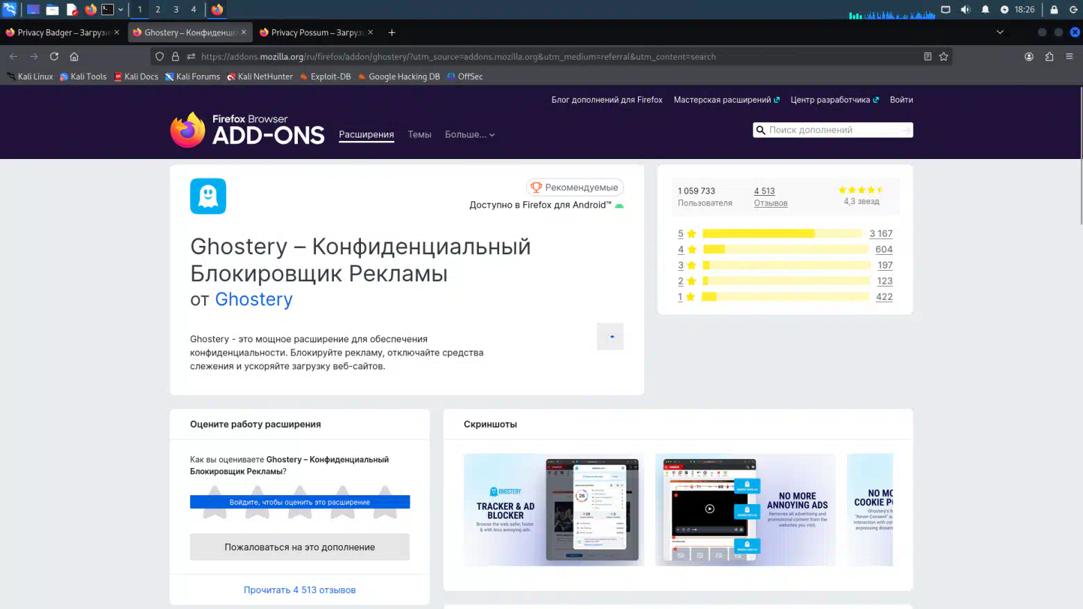The width and height of the screenshot is (1083, 609).
Task: Open the Kali Docs bookmark
Action: [136, 77]
